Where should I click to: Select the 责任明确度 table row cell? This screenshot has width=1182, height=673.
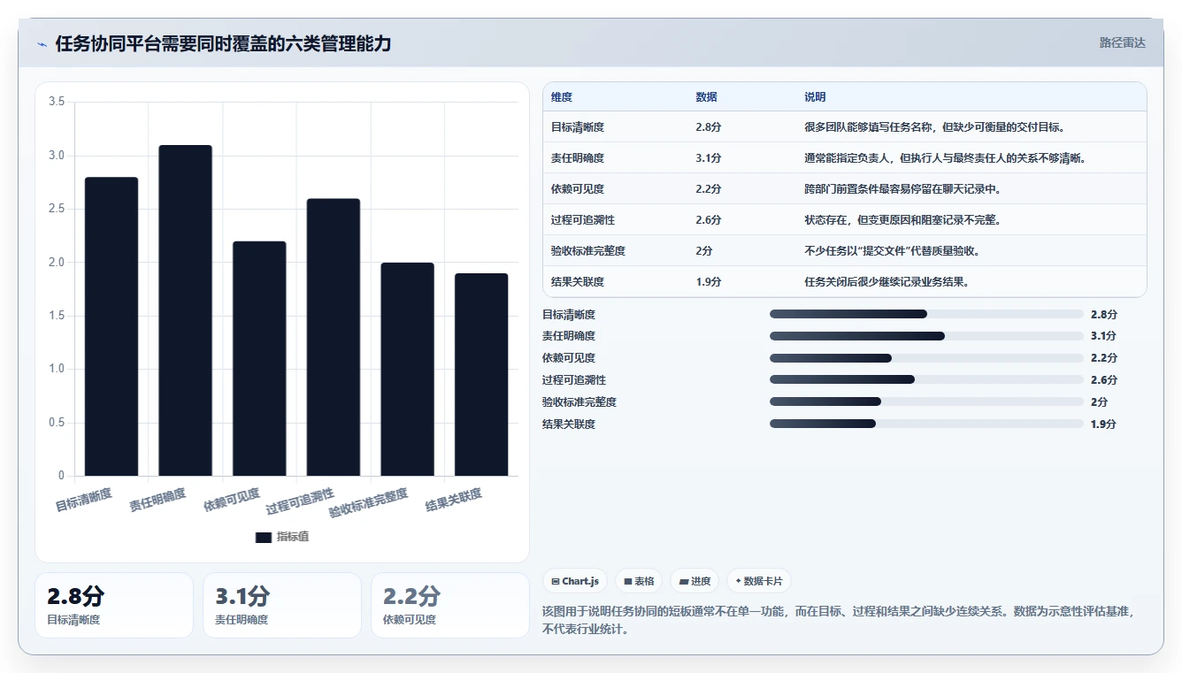pos(578,158)
